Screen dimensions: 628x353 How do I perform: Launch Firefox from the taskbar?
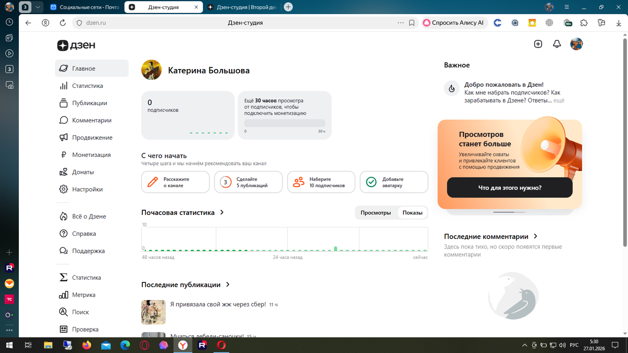[87, 345]
